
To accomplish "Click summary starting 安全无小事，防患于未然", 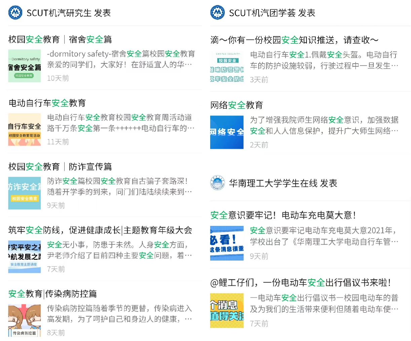I will click(x=120, y=250).
